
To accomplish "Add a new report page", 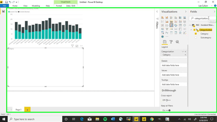I will click(x=27, y=110).
